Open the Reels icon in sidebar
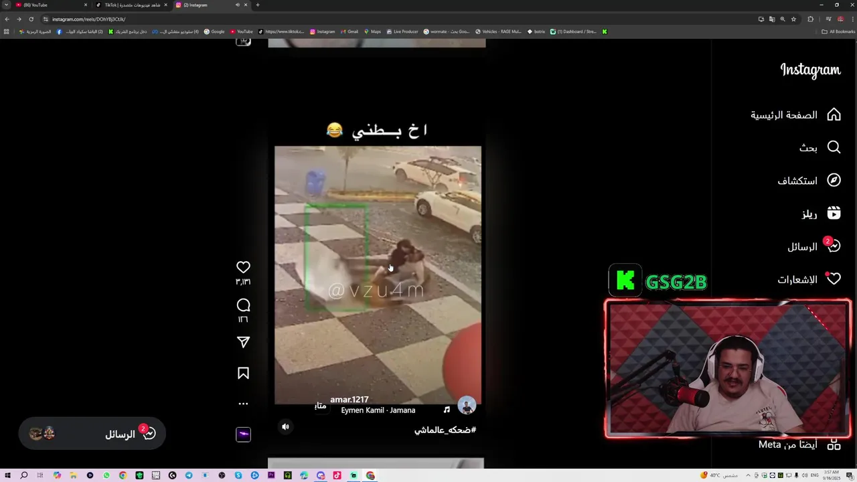Viewport: 857px width, 482px height. (x=834, y=214)
